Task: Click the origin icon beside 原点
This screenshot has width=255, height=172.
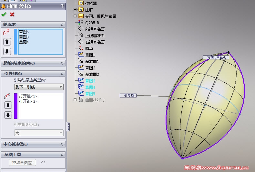Action: point(81,48)
